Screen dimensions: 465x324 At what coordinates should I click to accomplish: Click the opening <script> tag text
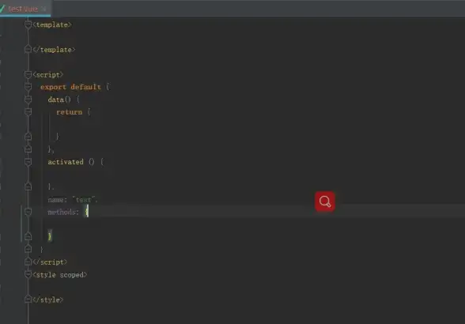click(48, 75)
